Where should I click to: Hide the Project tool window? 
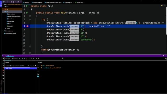tap(21, 2)
